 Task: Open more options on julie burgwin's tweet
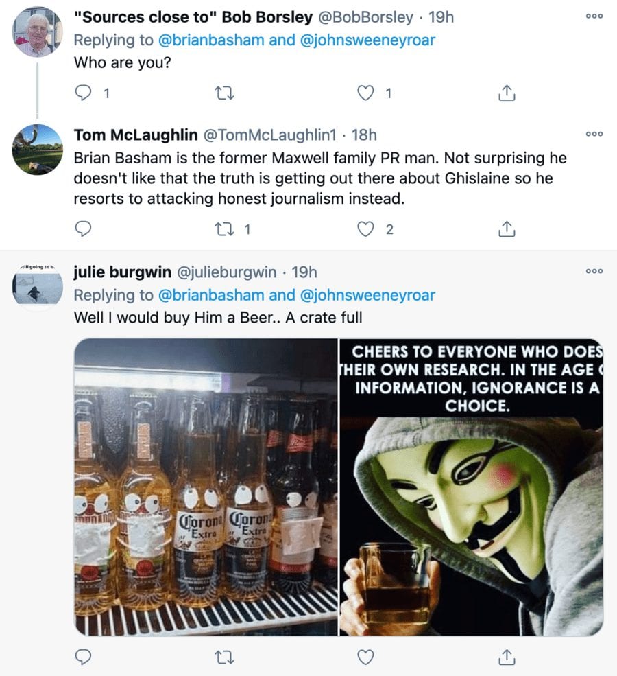[x=594, y=272]
